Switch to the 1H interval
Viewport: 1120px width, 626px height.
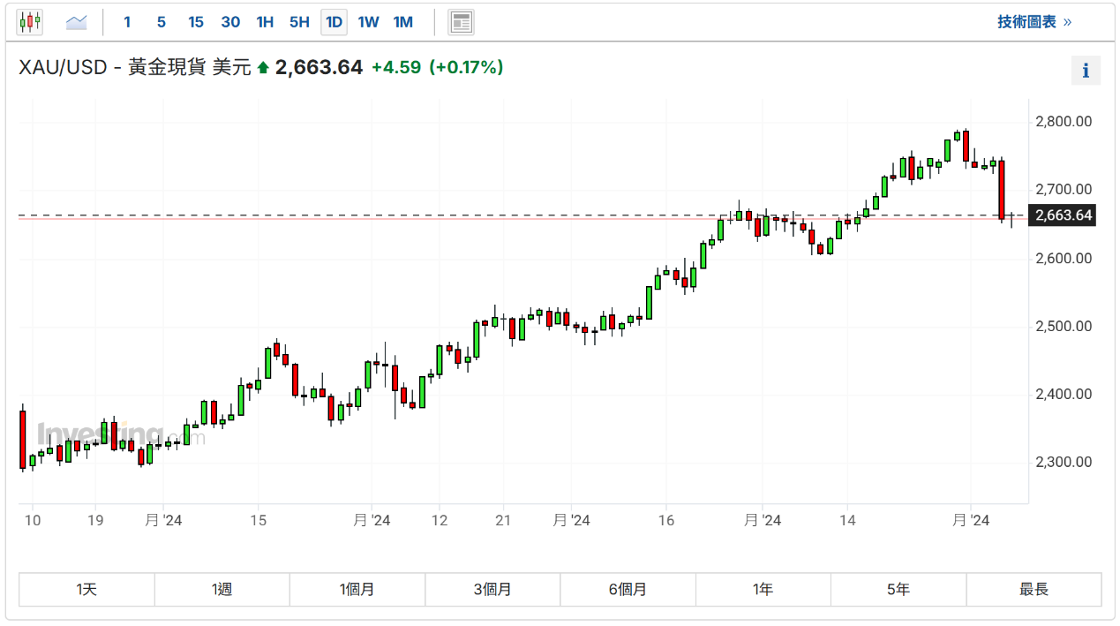pos(265,22)
